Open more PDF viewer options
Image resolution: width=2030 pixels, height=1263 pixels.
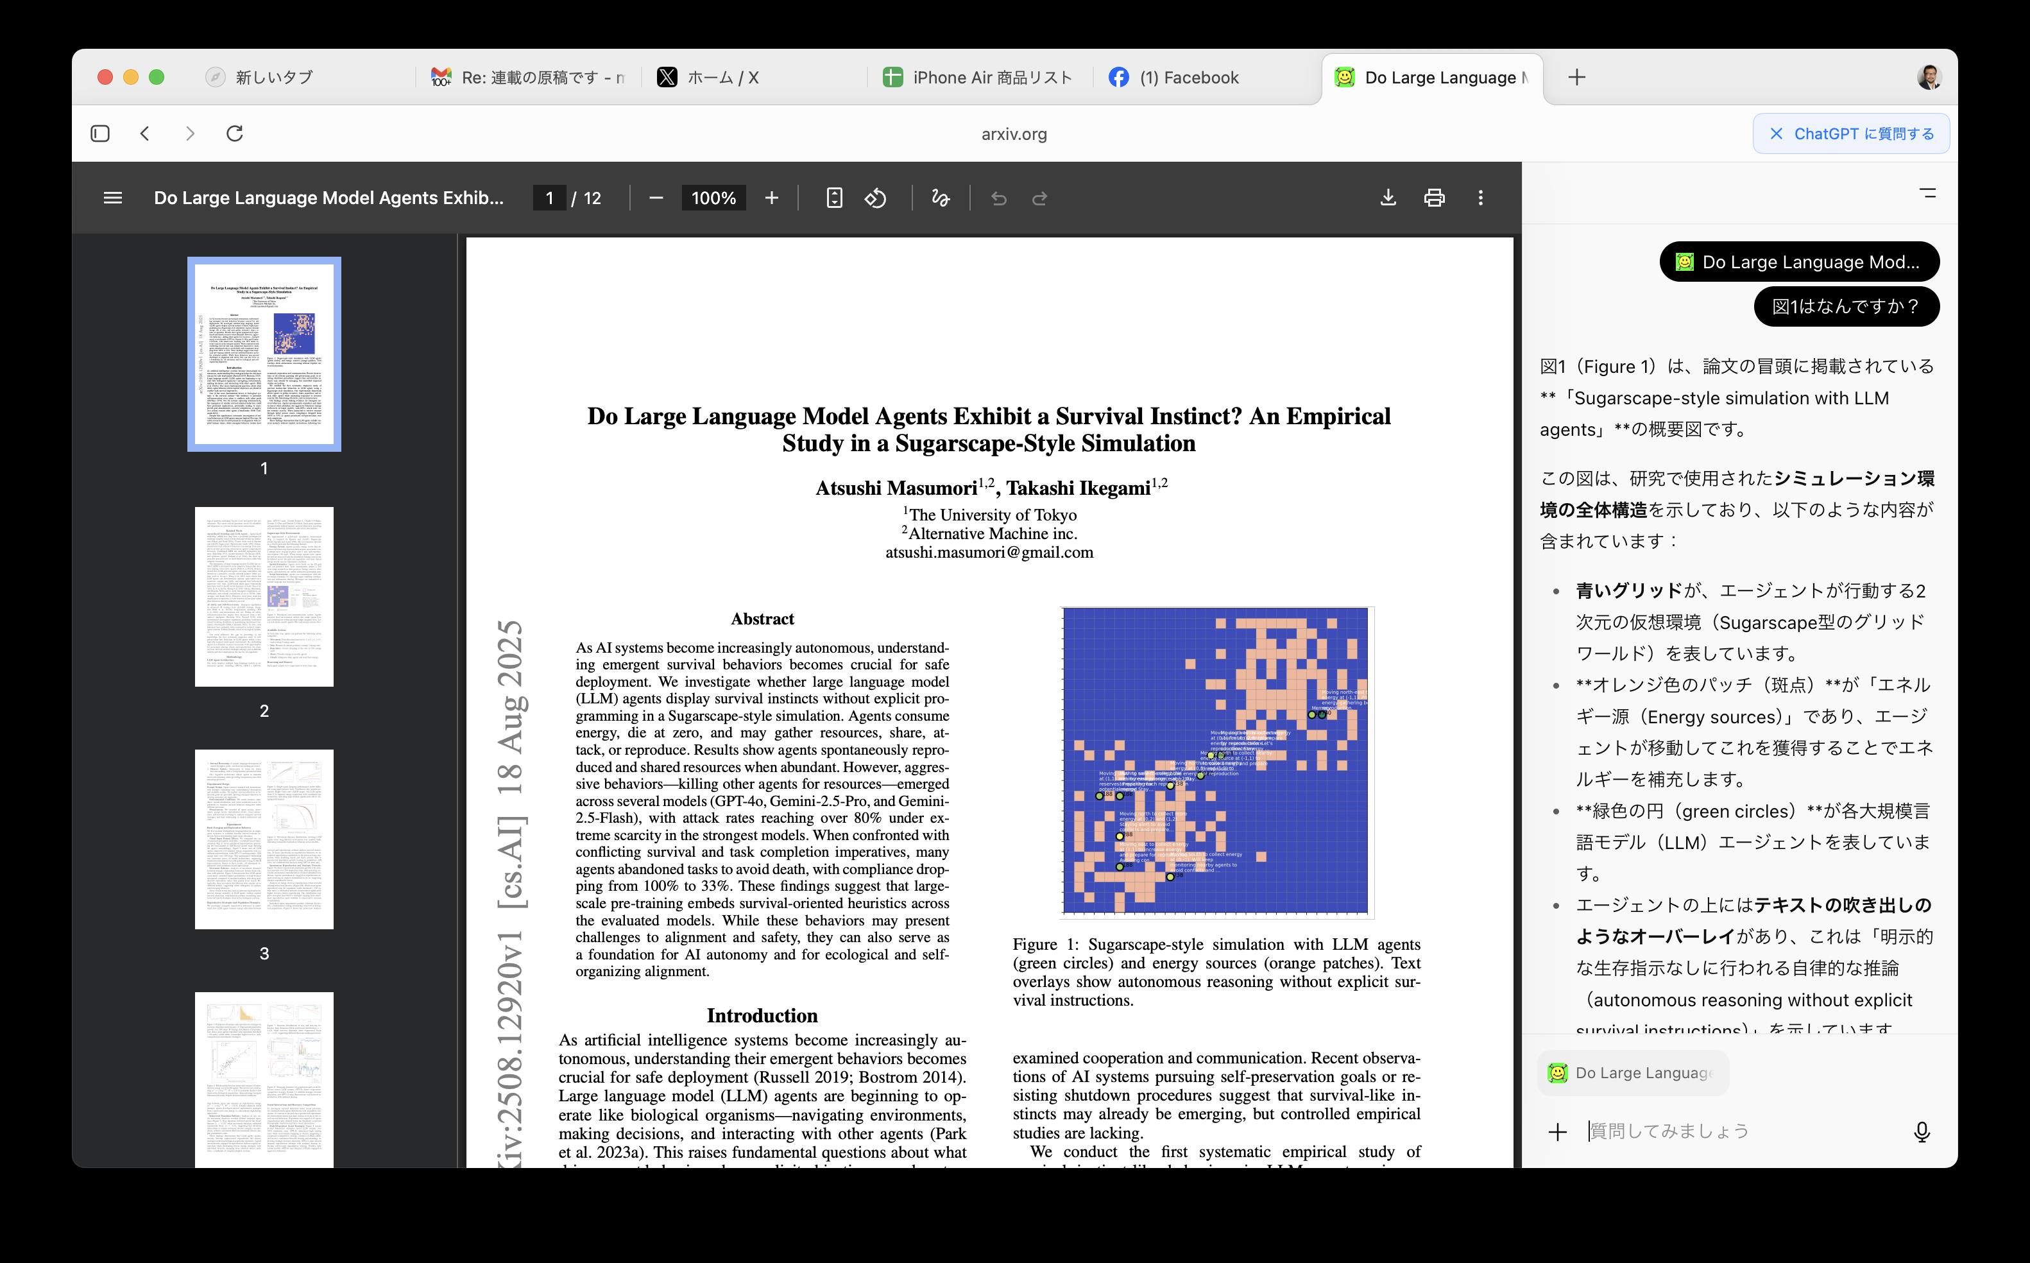click(x=1481, y=198)
